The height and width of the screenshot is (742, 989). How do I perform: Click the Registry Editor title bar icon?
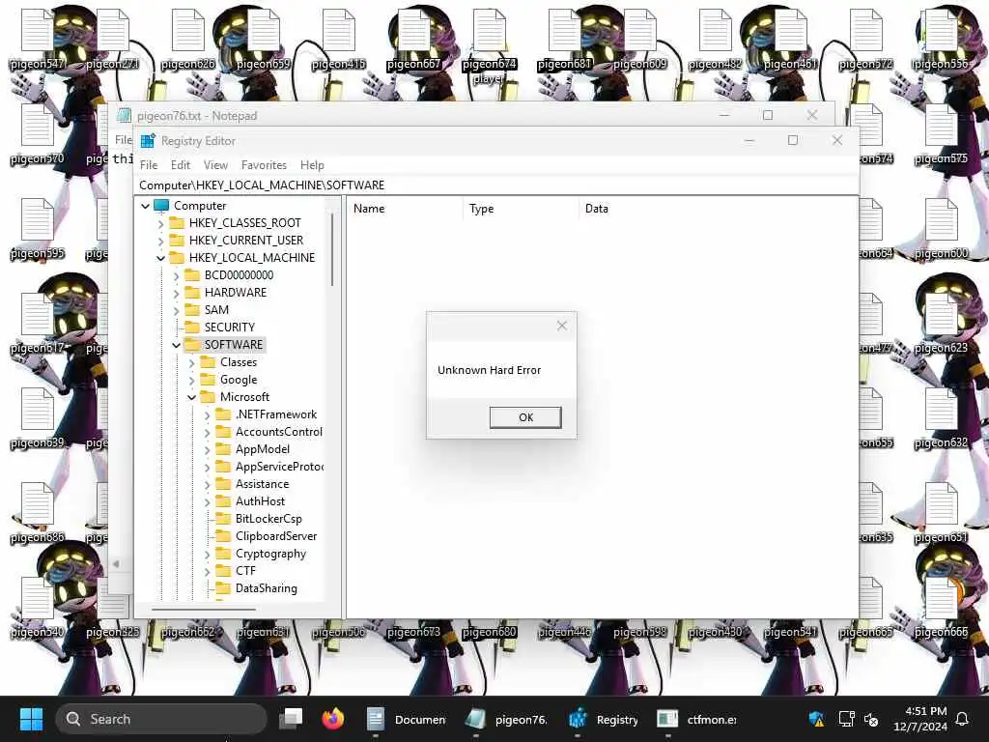coord(148,141)
